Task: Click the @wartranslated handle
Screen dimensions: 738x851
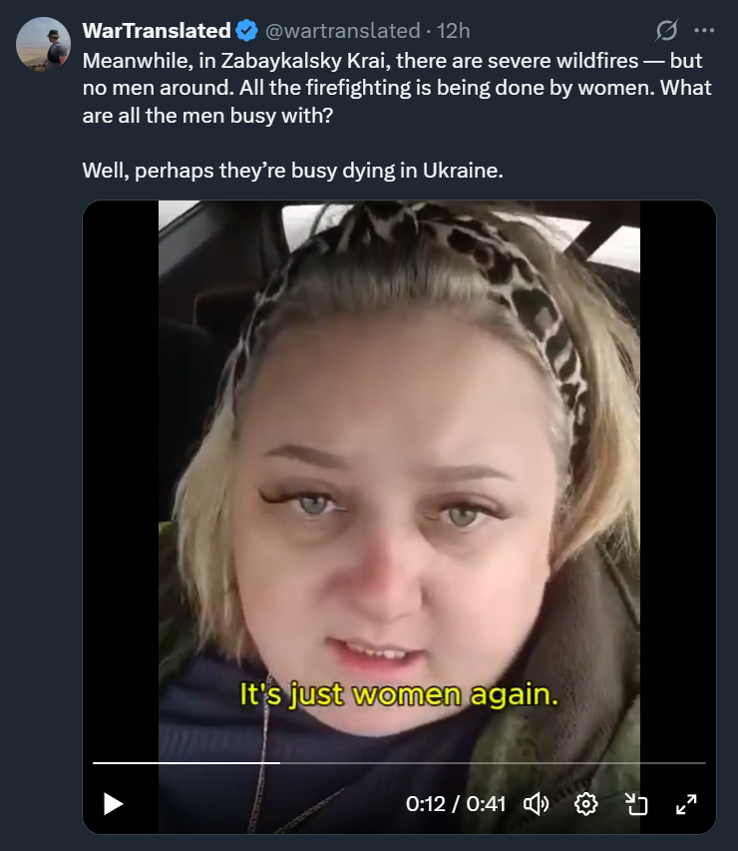Action: [x=343, y=30]
